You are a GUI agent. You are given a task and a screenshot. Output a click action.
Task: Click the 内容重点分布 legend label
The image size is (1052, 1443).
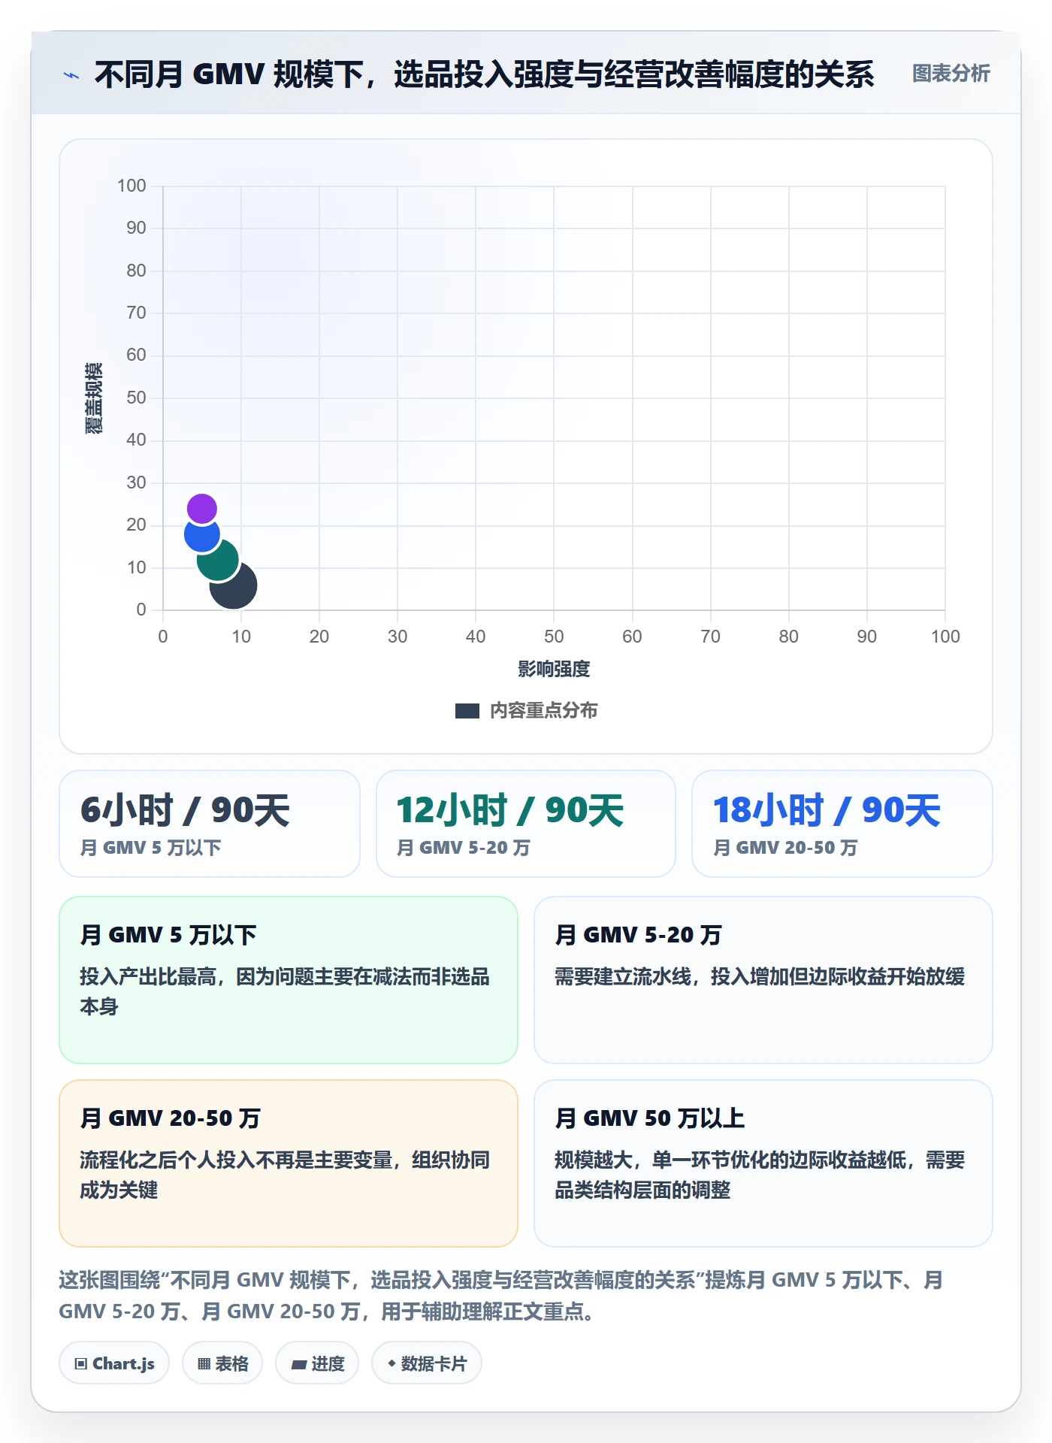coord(544,711)
